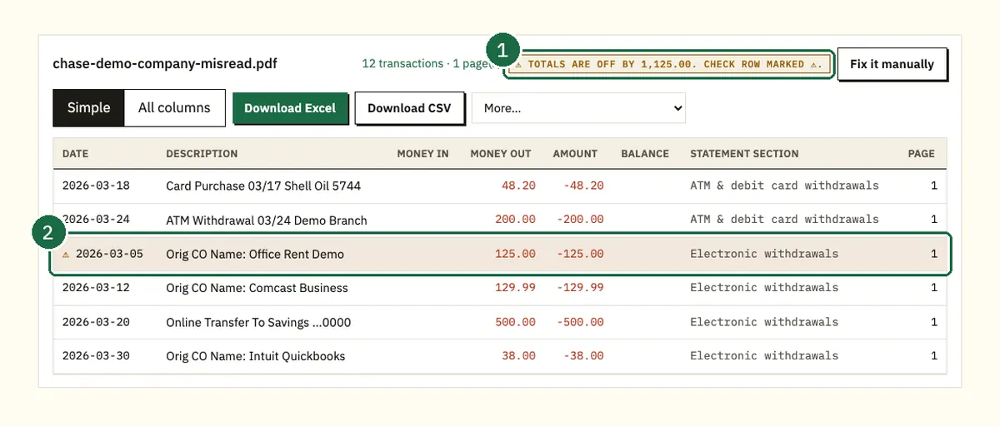Select the chase-demo-company-misread.pdf file name
Image resolution: width=1000 pixels, height=426 pixels.
165,63
